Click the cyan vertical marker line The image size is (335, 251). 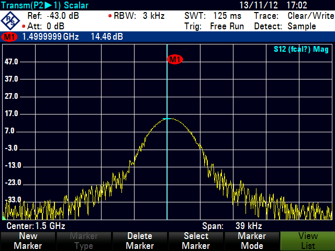coord(167,157)
